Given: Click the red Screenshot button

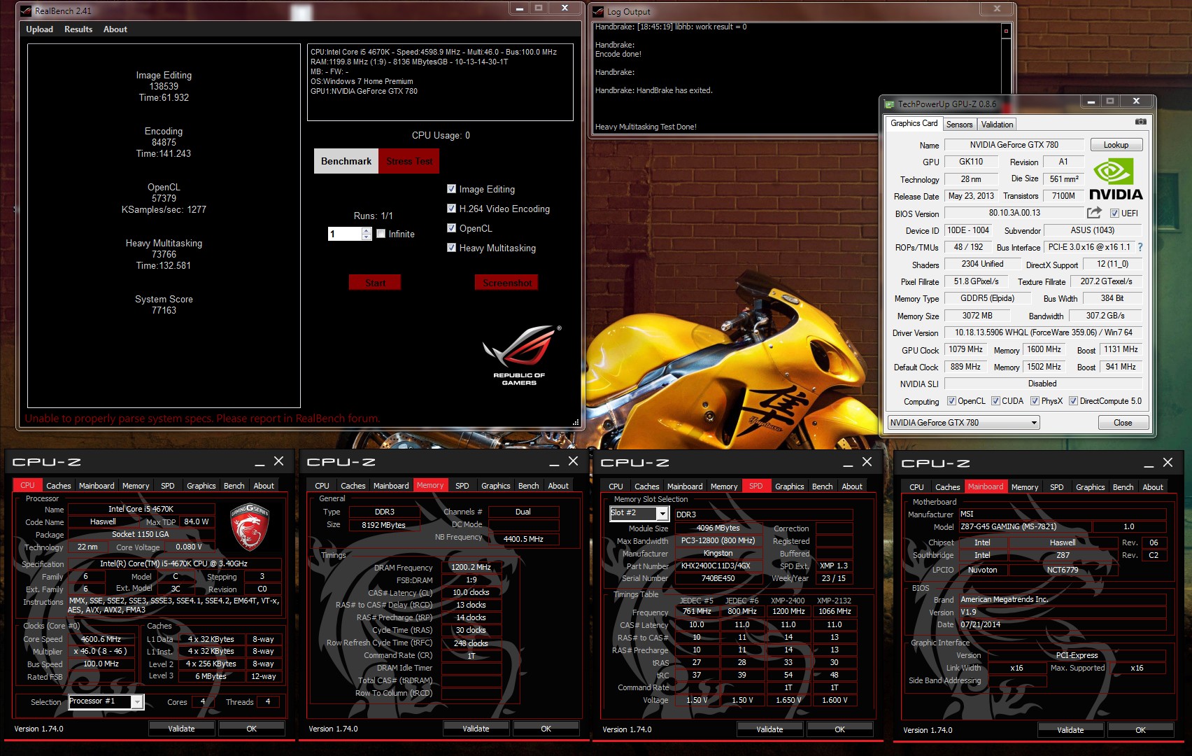Looking at the screenshot, I should (507, 283).
